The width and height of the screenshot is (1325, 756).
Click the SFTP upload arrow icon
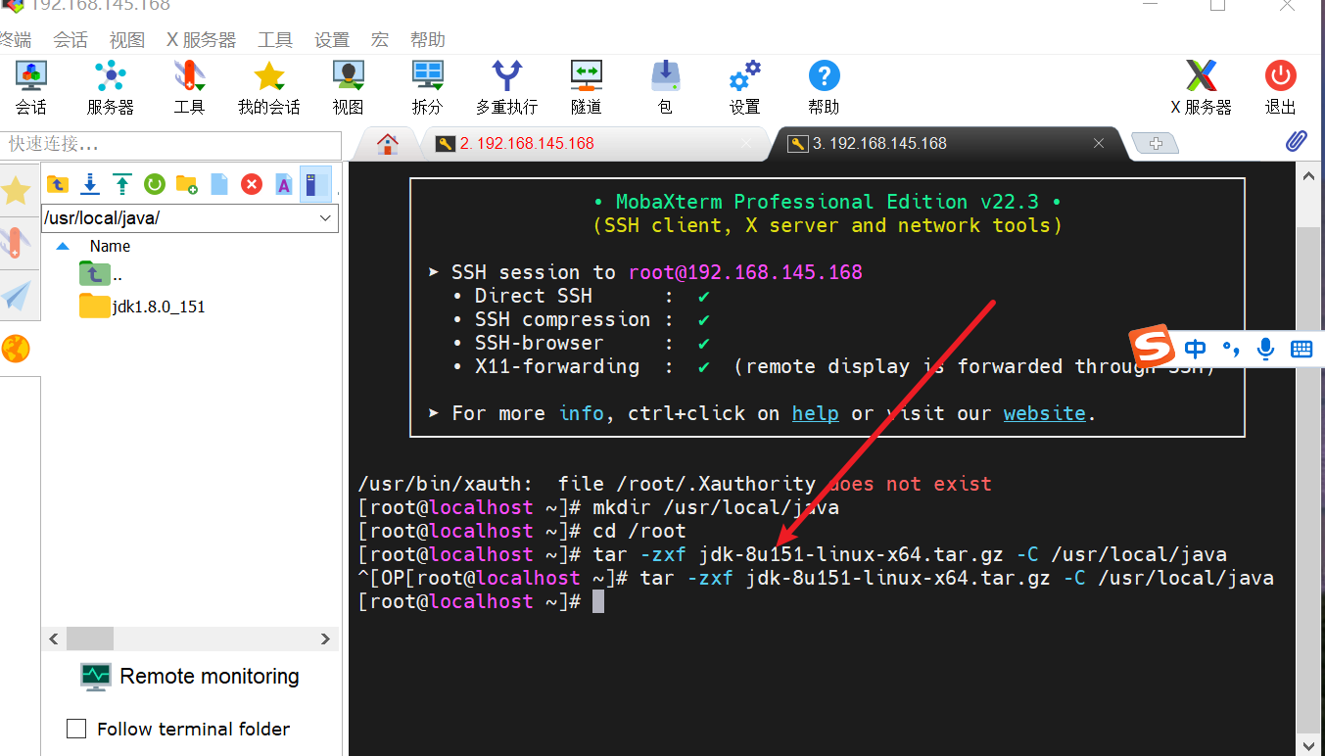click(x=121, y=183)
